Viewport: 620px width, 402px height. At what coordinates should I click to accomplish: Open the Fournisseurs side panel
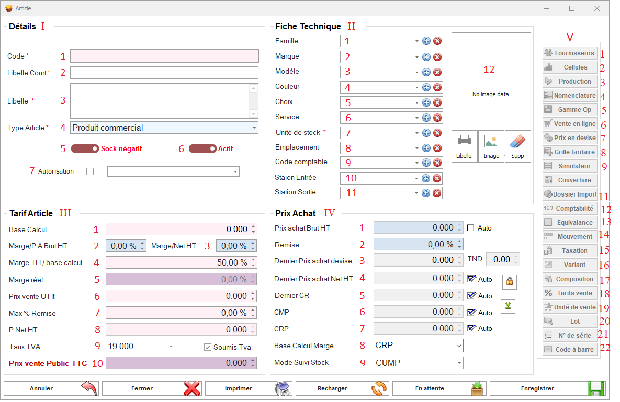569,53
